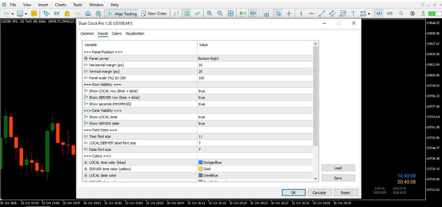Screen dimensions: 442x207
Task: Open the line chart type dropdown arrow
Action: click(13, 13)
